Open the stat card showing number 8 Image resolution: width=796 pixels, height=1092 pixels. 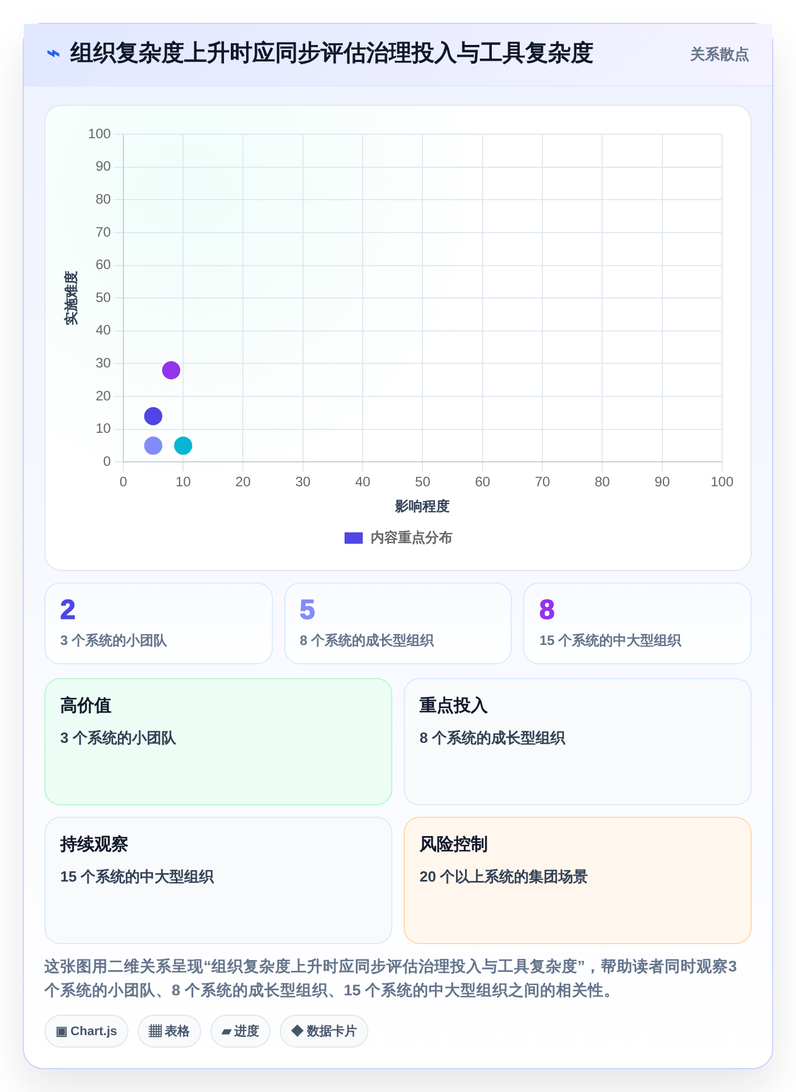tap(637, 623)
